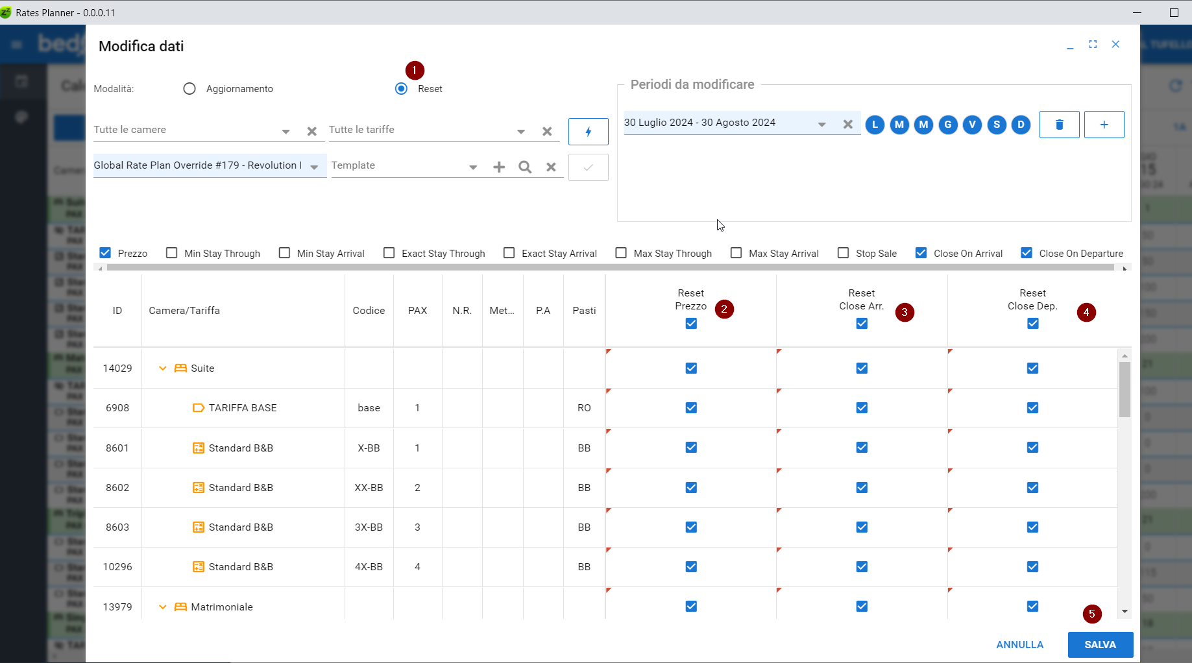Expand the dialog to full screen
The image size is (1192, 663).
1093,44
